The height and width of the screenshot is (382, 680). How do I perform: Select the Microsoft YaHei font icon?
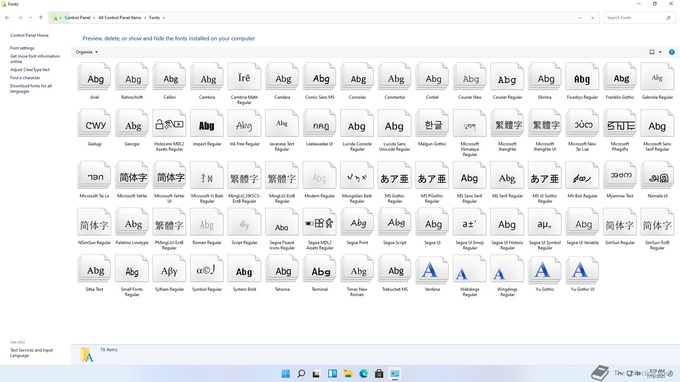132,175
